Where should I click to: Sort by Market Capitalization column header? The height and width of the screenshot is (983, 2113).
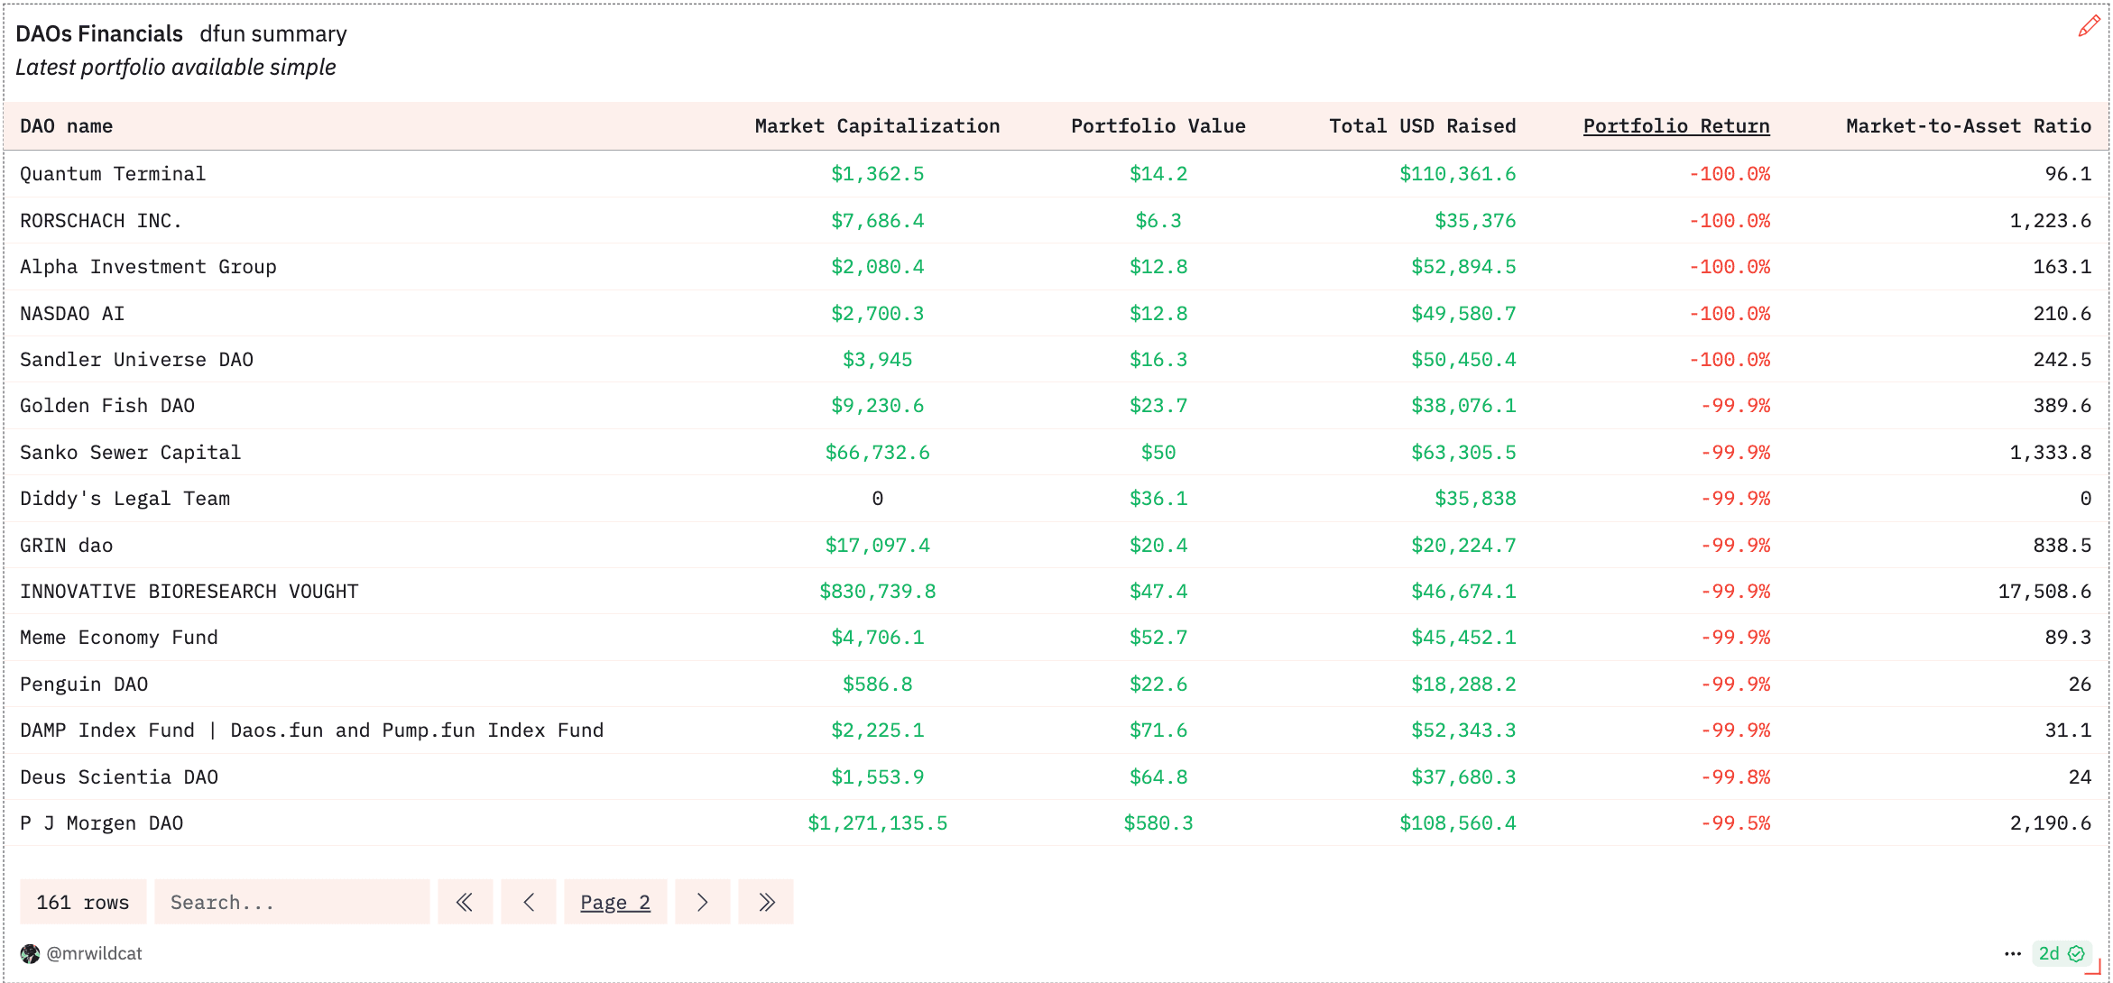click(877, 126)
